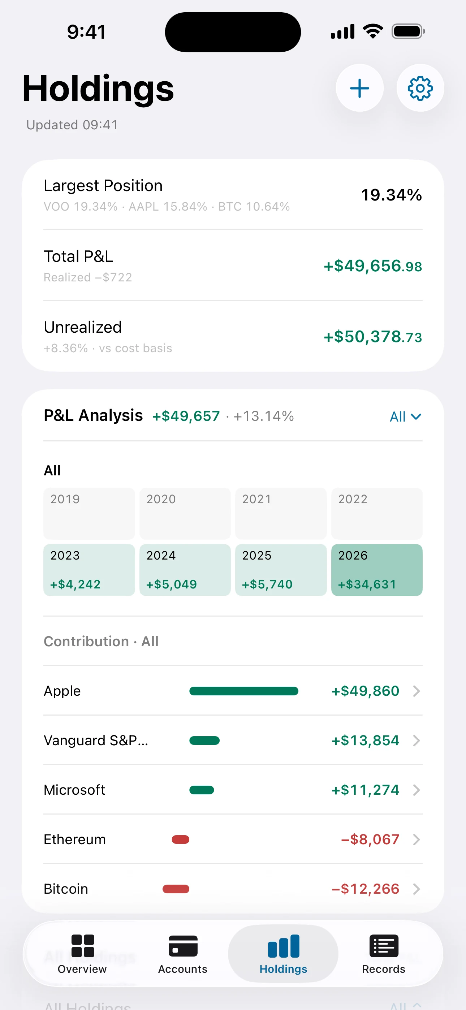466x1010 pixels.
Task: Select the 2024 year tile
Action: click(185, 570)
